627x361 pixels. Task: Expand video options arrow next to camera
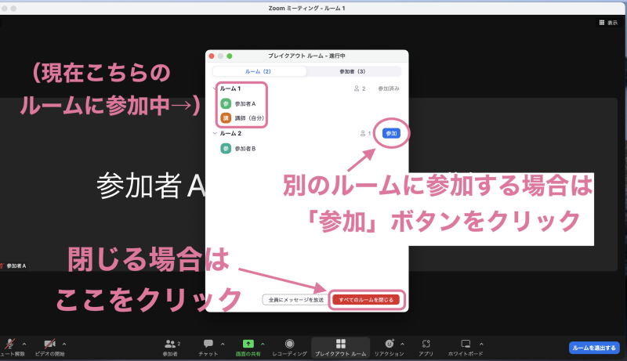64,344
